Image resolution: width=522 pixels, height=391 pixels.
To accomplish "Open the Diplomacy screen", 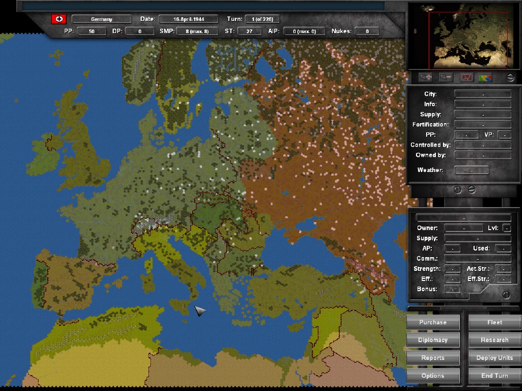I will (x=433, y=340).
